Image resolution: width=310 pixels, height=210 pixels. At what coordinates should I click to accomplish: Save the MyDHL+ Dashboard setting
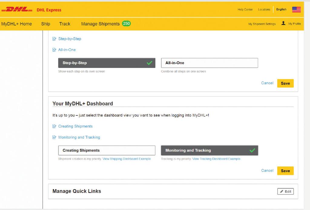[x=285, y=171]
